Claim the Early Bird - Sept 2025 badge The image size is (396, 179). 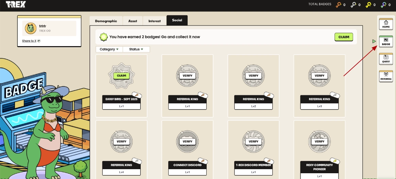(x=121, y=76)
